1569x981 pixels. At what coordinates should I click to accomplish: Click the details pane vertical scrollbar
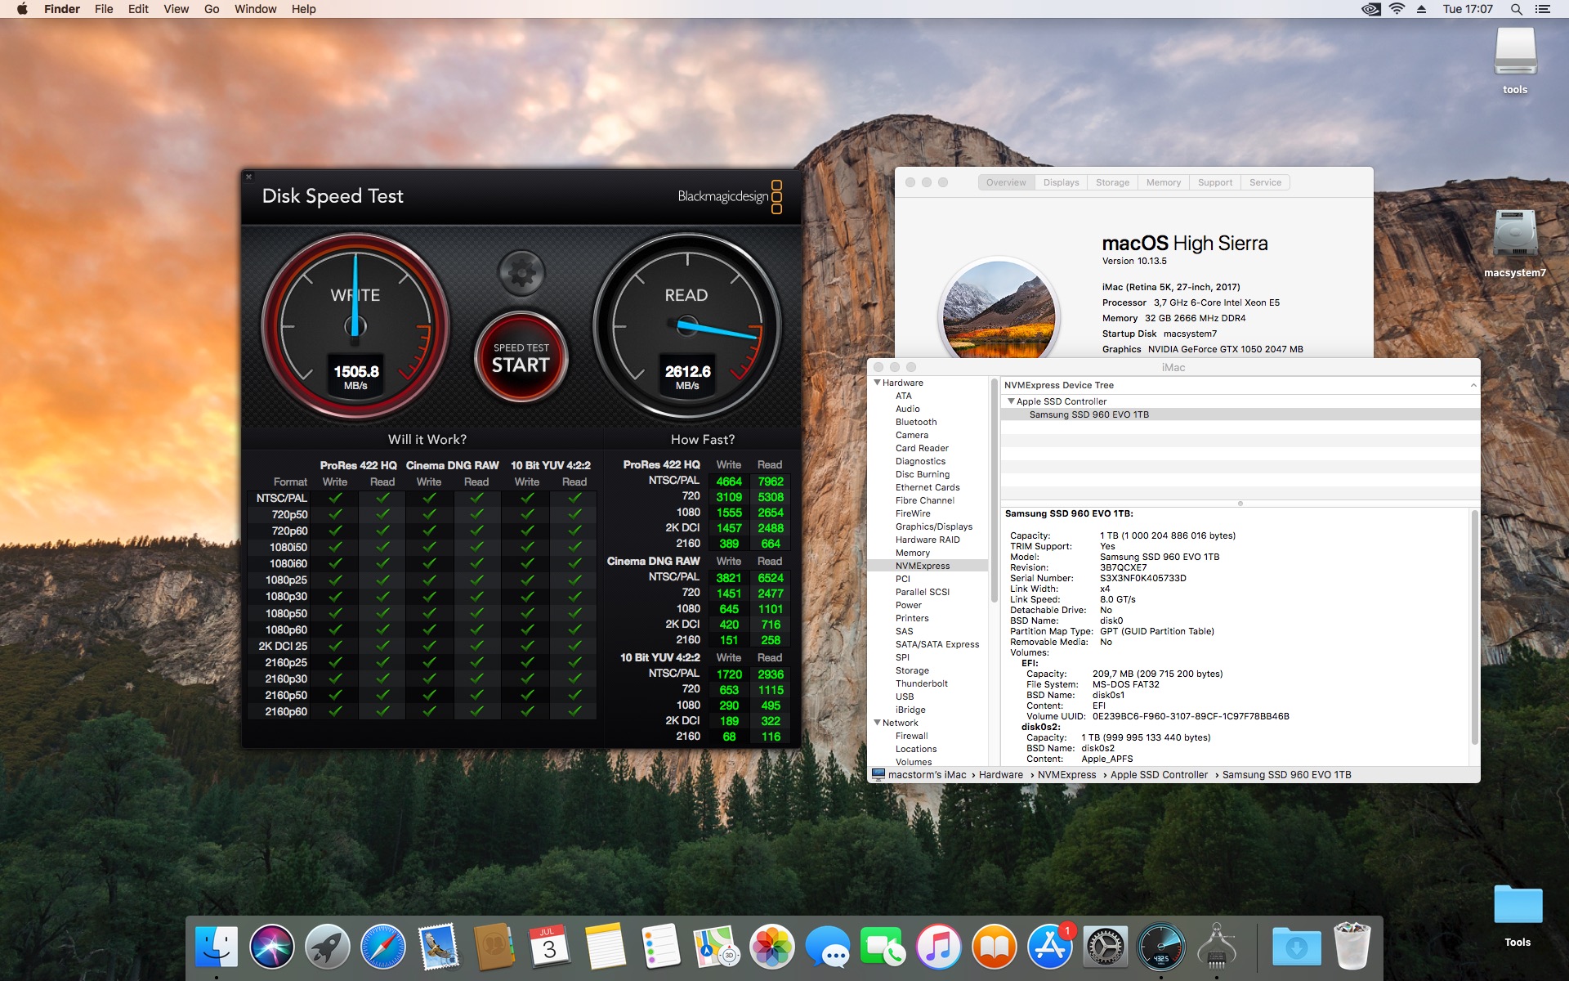tap(1474, 626)
